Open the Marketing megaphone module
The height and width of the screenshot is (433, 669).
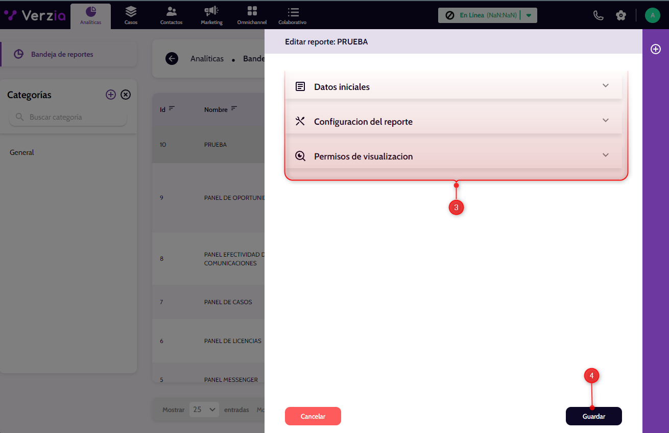pos(211,16)
